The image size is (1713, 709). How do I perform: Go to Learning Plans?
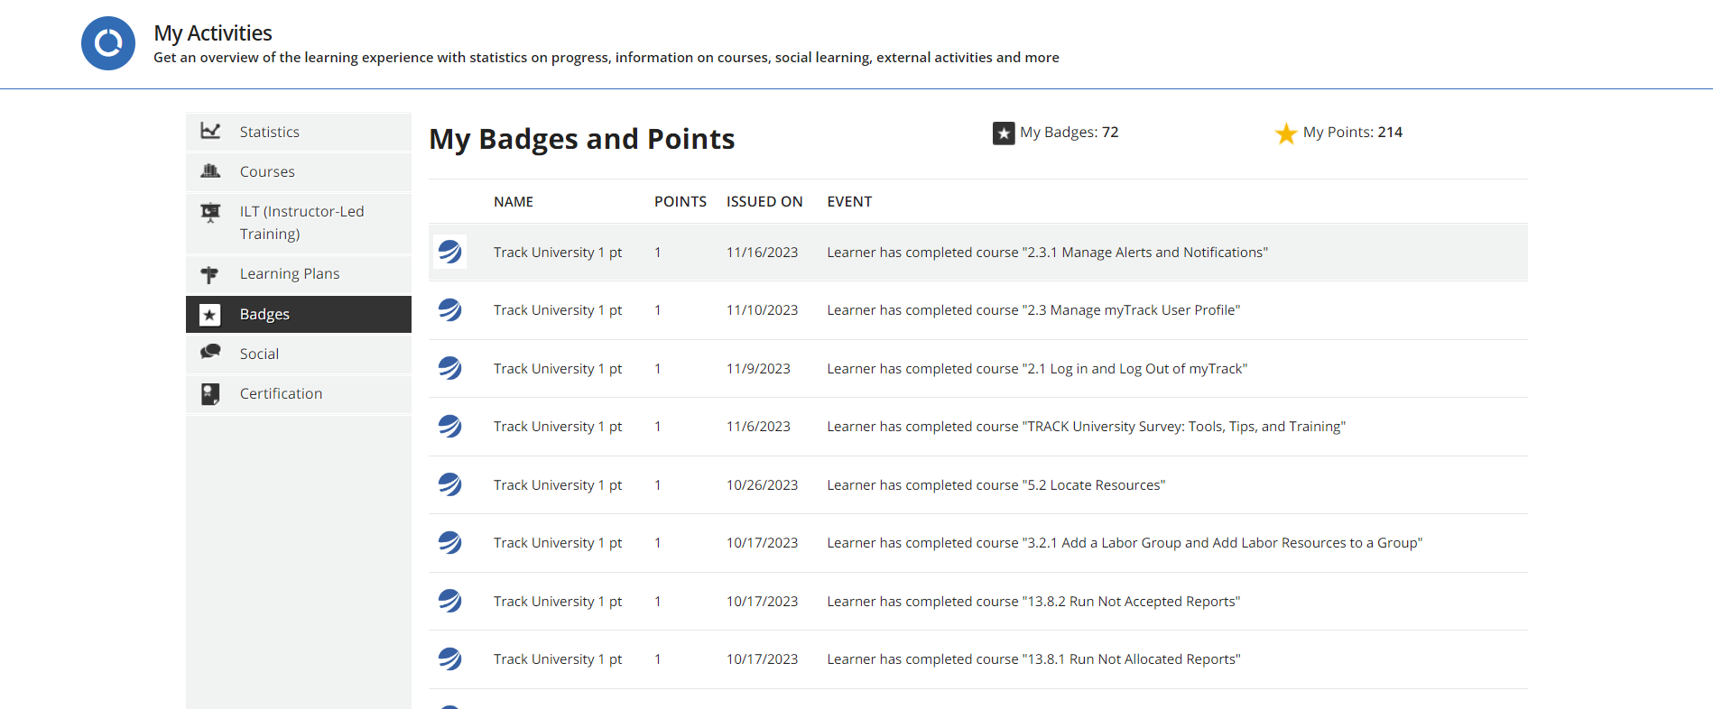coord(299,273)
